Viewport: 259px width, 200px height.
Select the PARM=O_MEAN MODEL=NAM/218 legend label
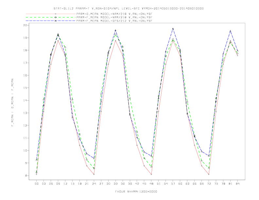point(114,14)
